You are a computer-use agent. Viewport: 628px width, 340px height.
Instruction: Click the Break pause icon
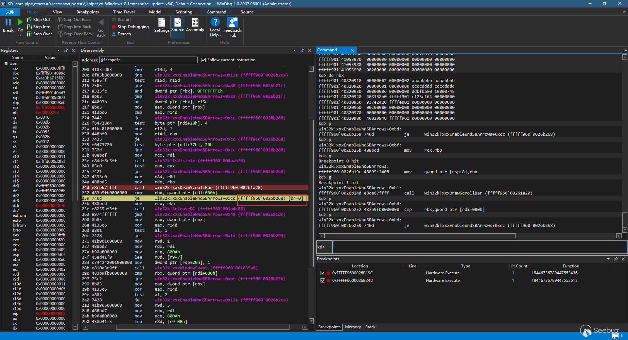click(x=8, y=22)
